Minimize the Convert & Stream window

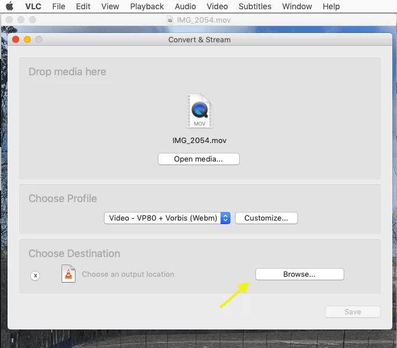pyautogui.click(x=27, y=39)
